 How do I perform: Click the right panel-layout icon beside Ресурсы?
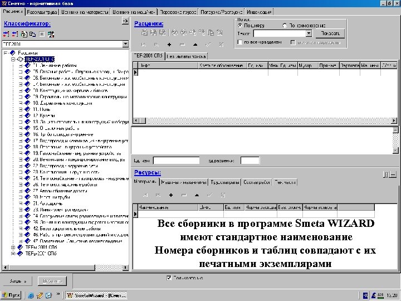[x=393, y=175]
